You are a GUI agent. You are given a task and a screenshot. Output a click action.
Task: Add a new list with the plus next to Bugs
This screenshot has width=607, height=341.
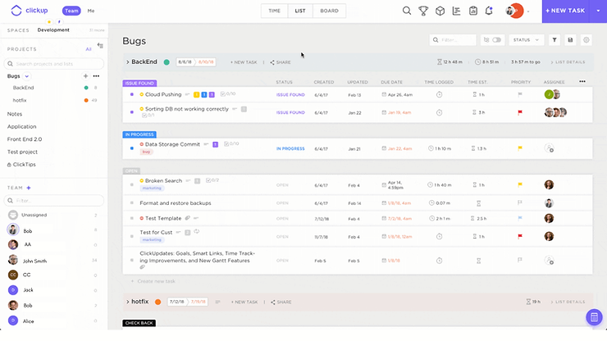coord(85,76)
